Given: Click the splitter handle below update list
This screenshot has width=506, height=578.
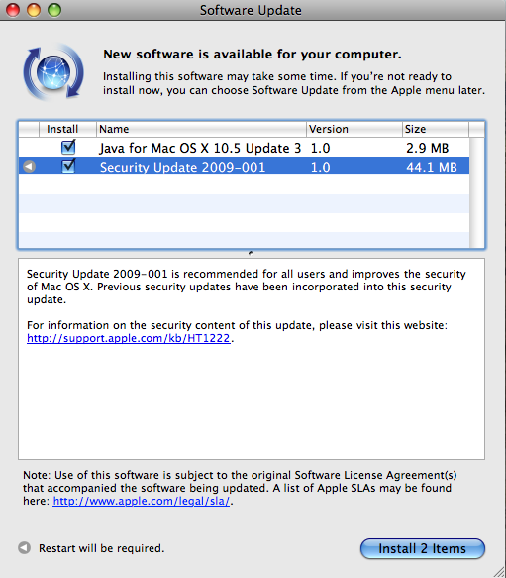Looking at the screenshot, I should pyautogui.click(x=251, y=253).
